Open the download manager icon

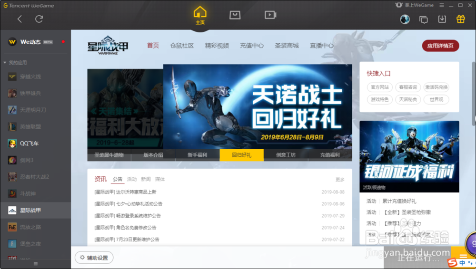click(x=442, y=19)
